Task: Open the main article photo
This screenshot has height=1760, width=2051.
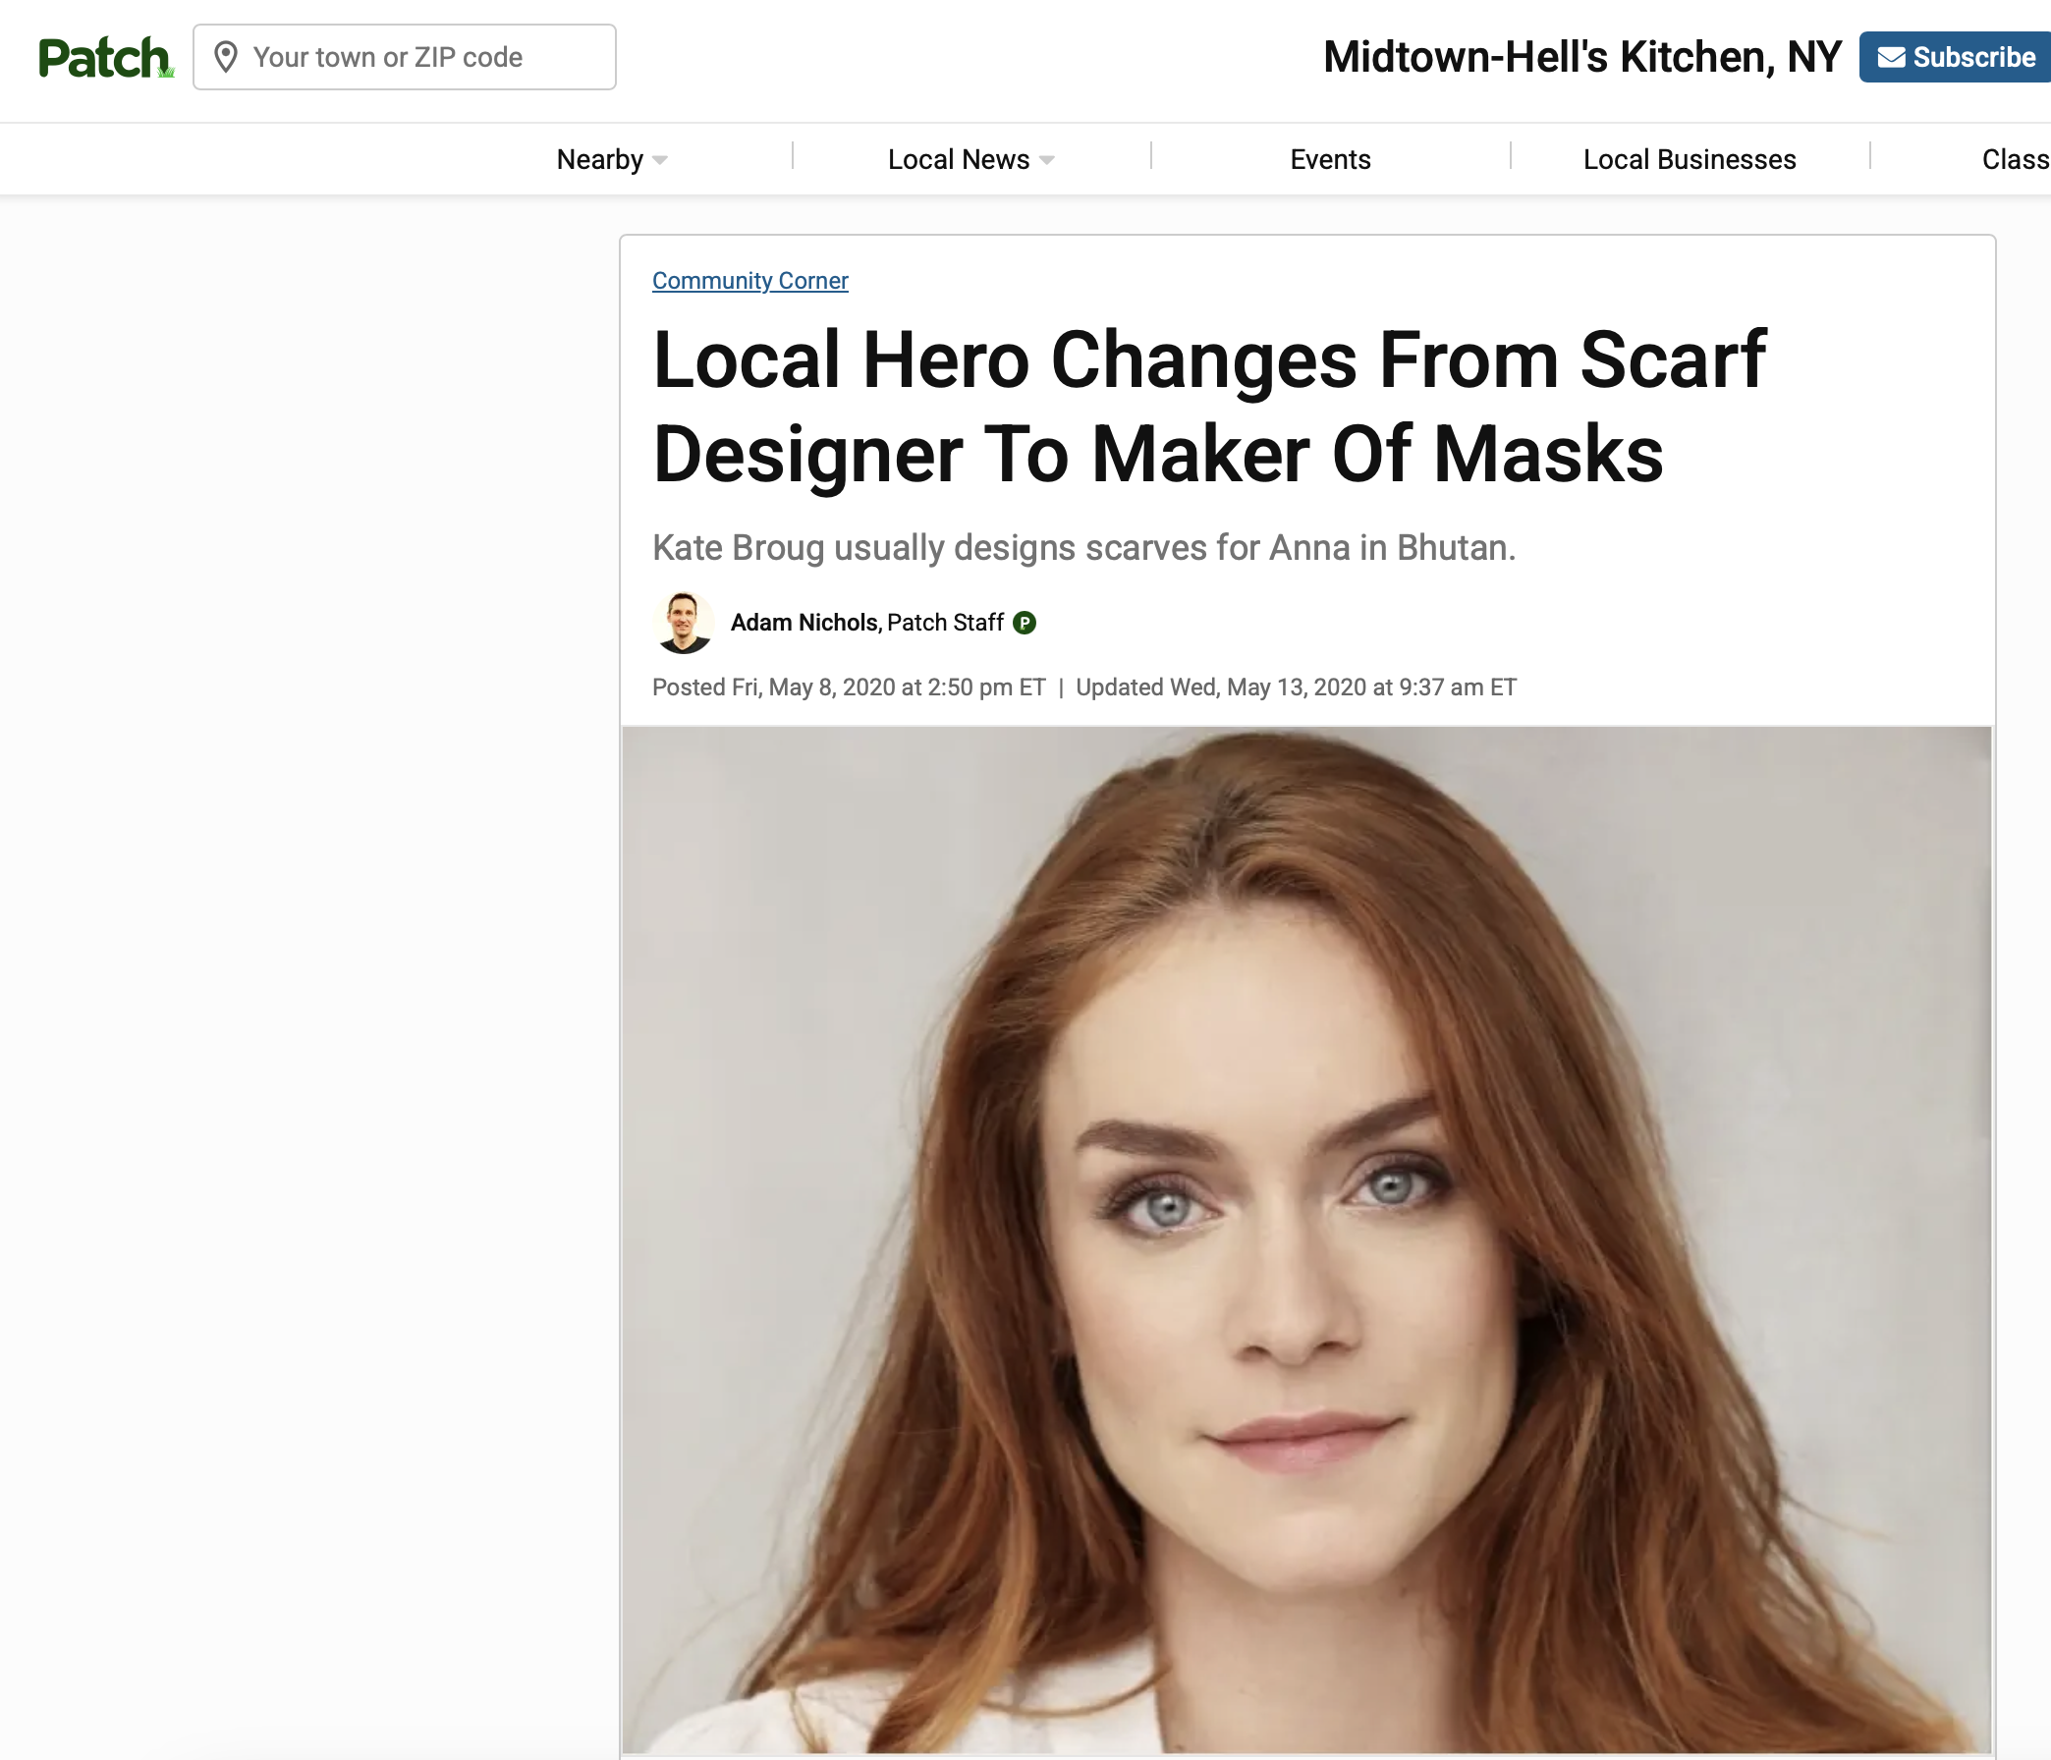Action: click(x=1306, y=1239)
